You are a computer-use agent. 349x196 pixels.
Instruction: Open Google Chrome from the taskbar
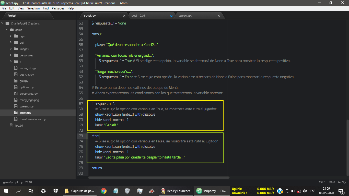(x=103, y=191)
